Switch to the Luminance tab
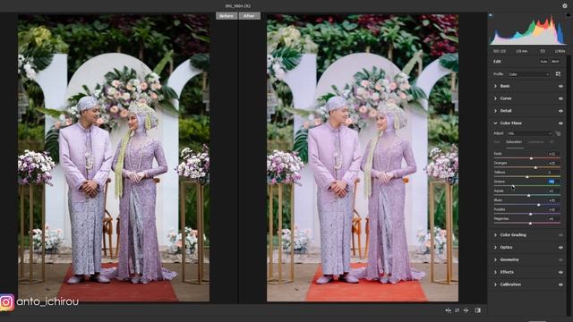 coord(535,142)
